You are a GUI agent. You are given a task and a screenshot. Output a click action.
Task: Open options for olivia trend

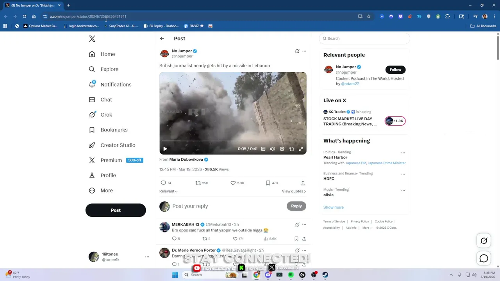coord(403,190)
